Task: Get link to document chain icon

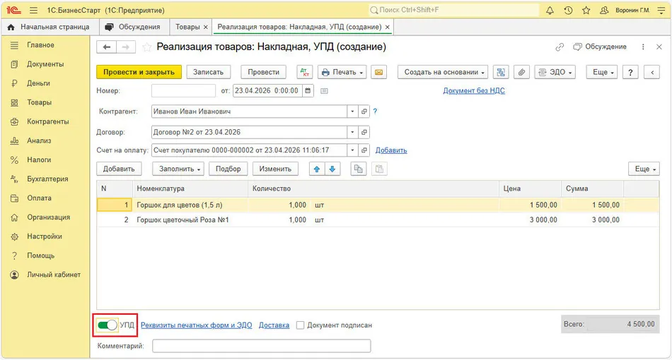Action: pos(560,47)
